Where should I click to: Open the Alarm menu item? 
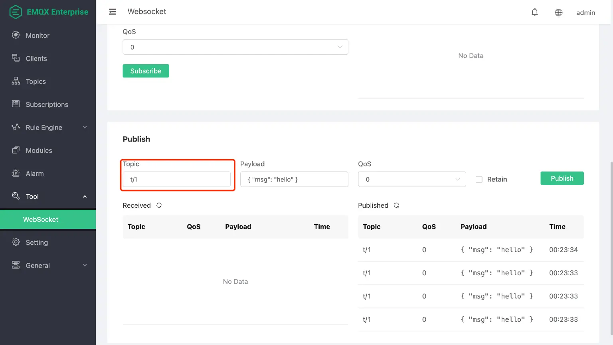click(48, 173)
